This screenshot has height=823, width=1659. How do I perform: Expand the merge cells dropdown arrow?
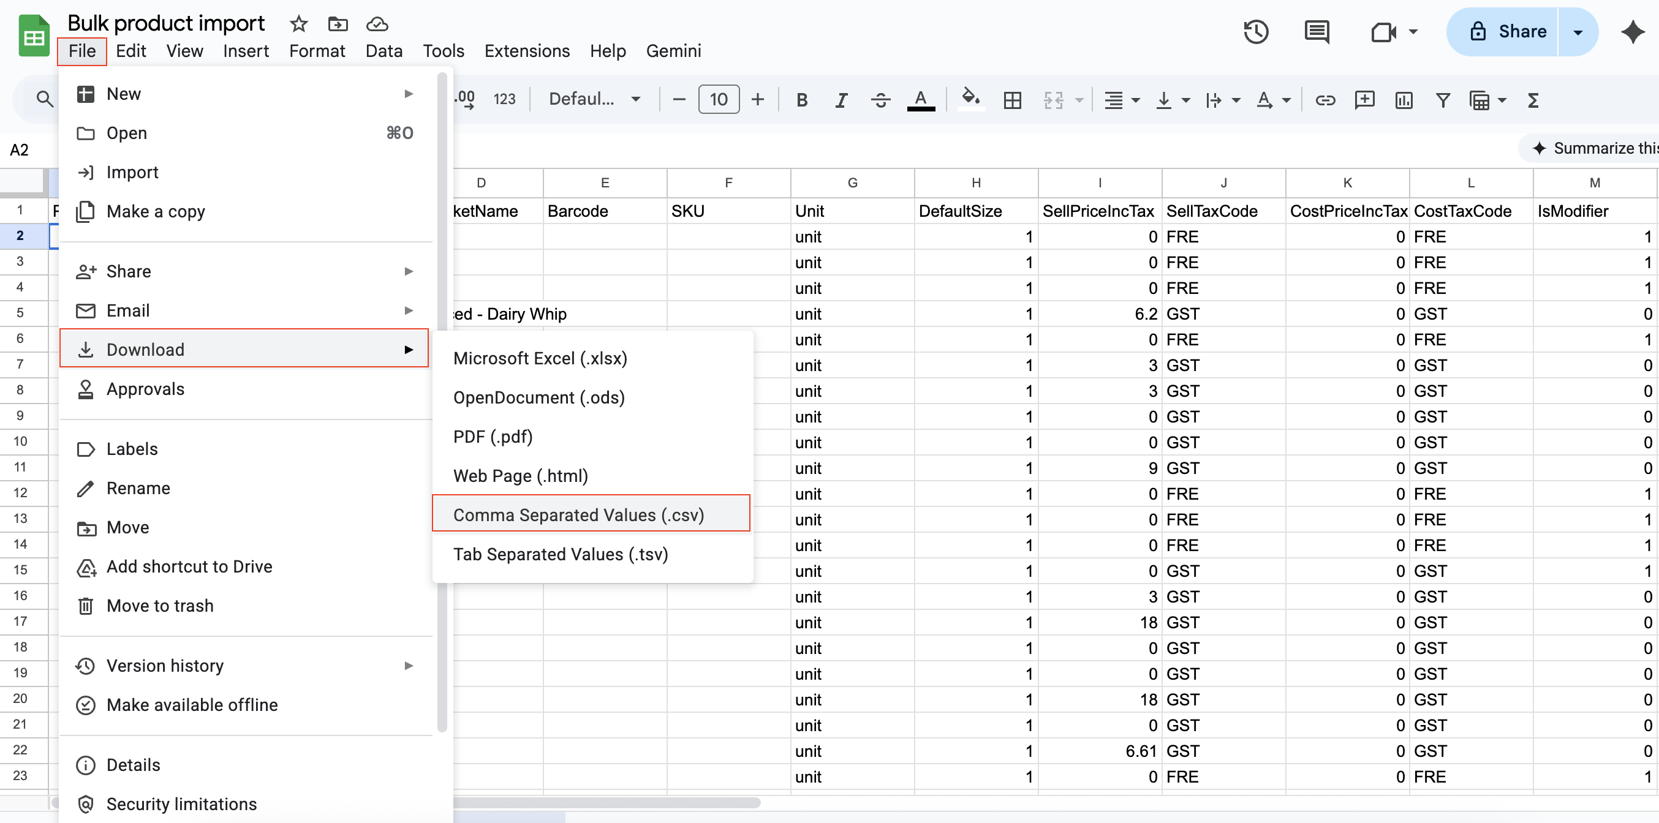tap(1079, 100)
